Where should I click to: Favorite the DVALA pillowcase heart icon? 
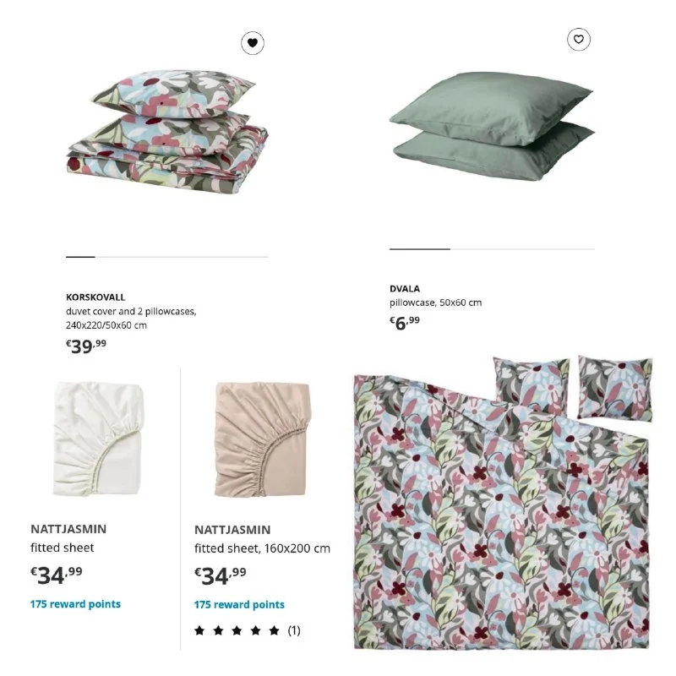tap(578, 39)
